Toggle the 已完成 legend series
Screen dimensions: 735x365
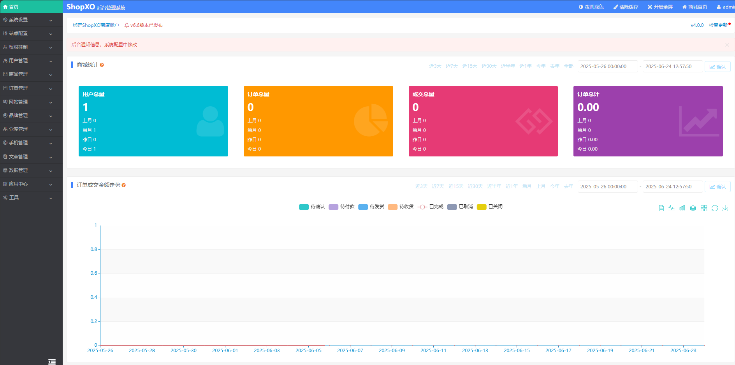pos(430,207)
